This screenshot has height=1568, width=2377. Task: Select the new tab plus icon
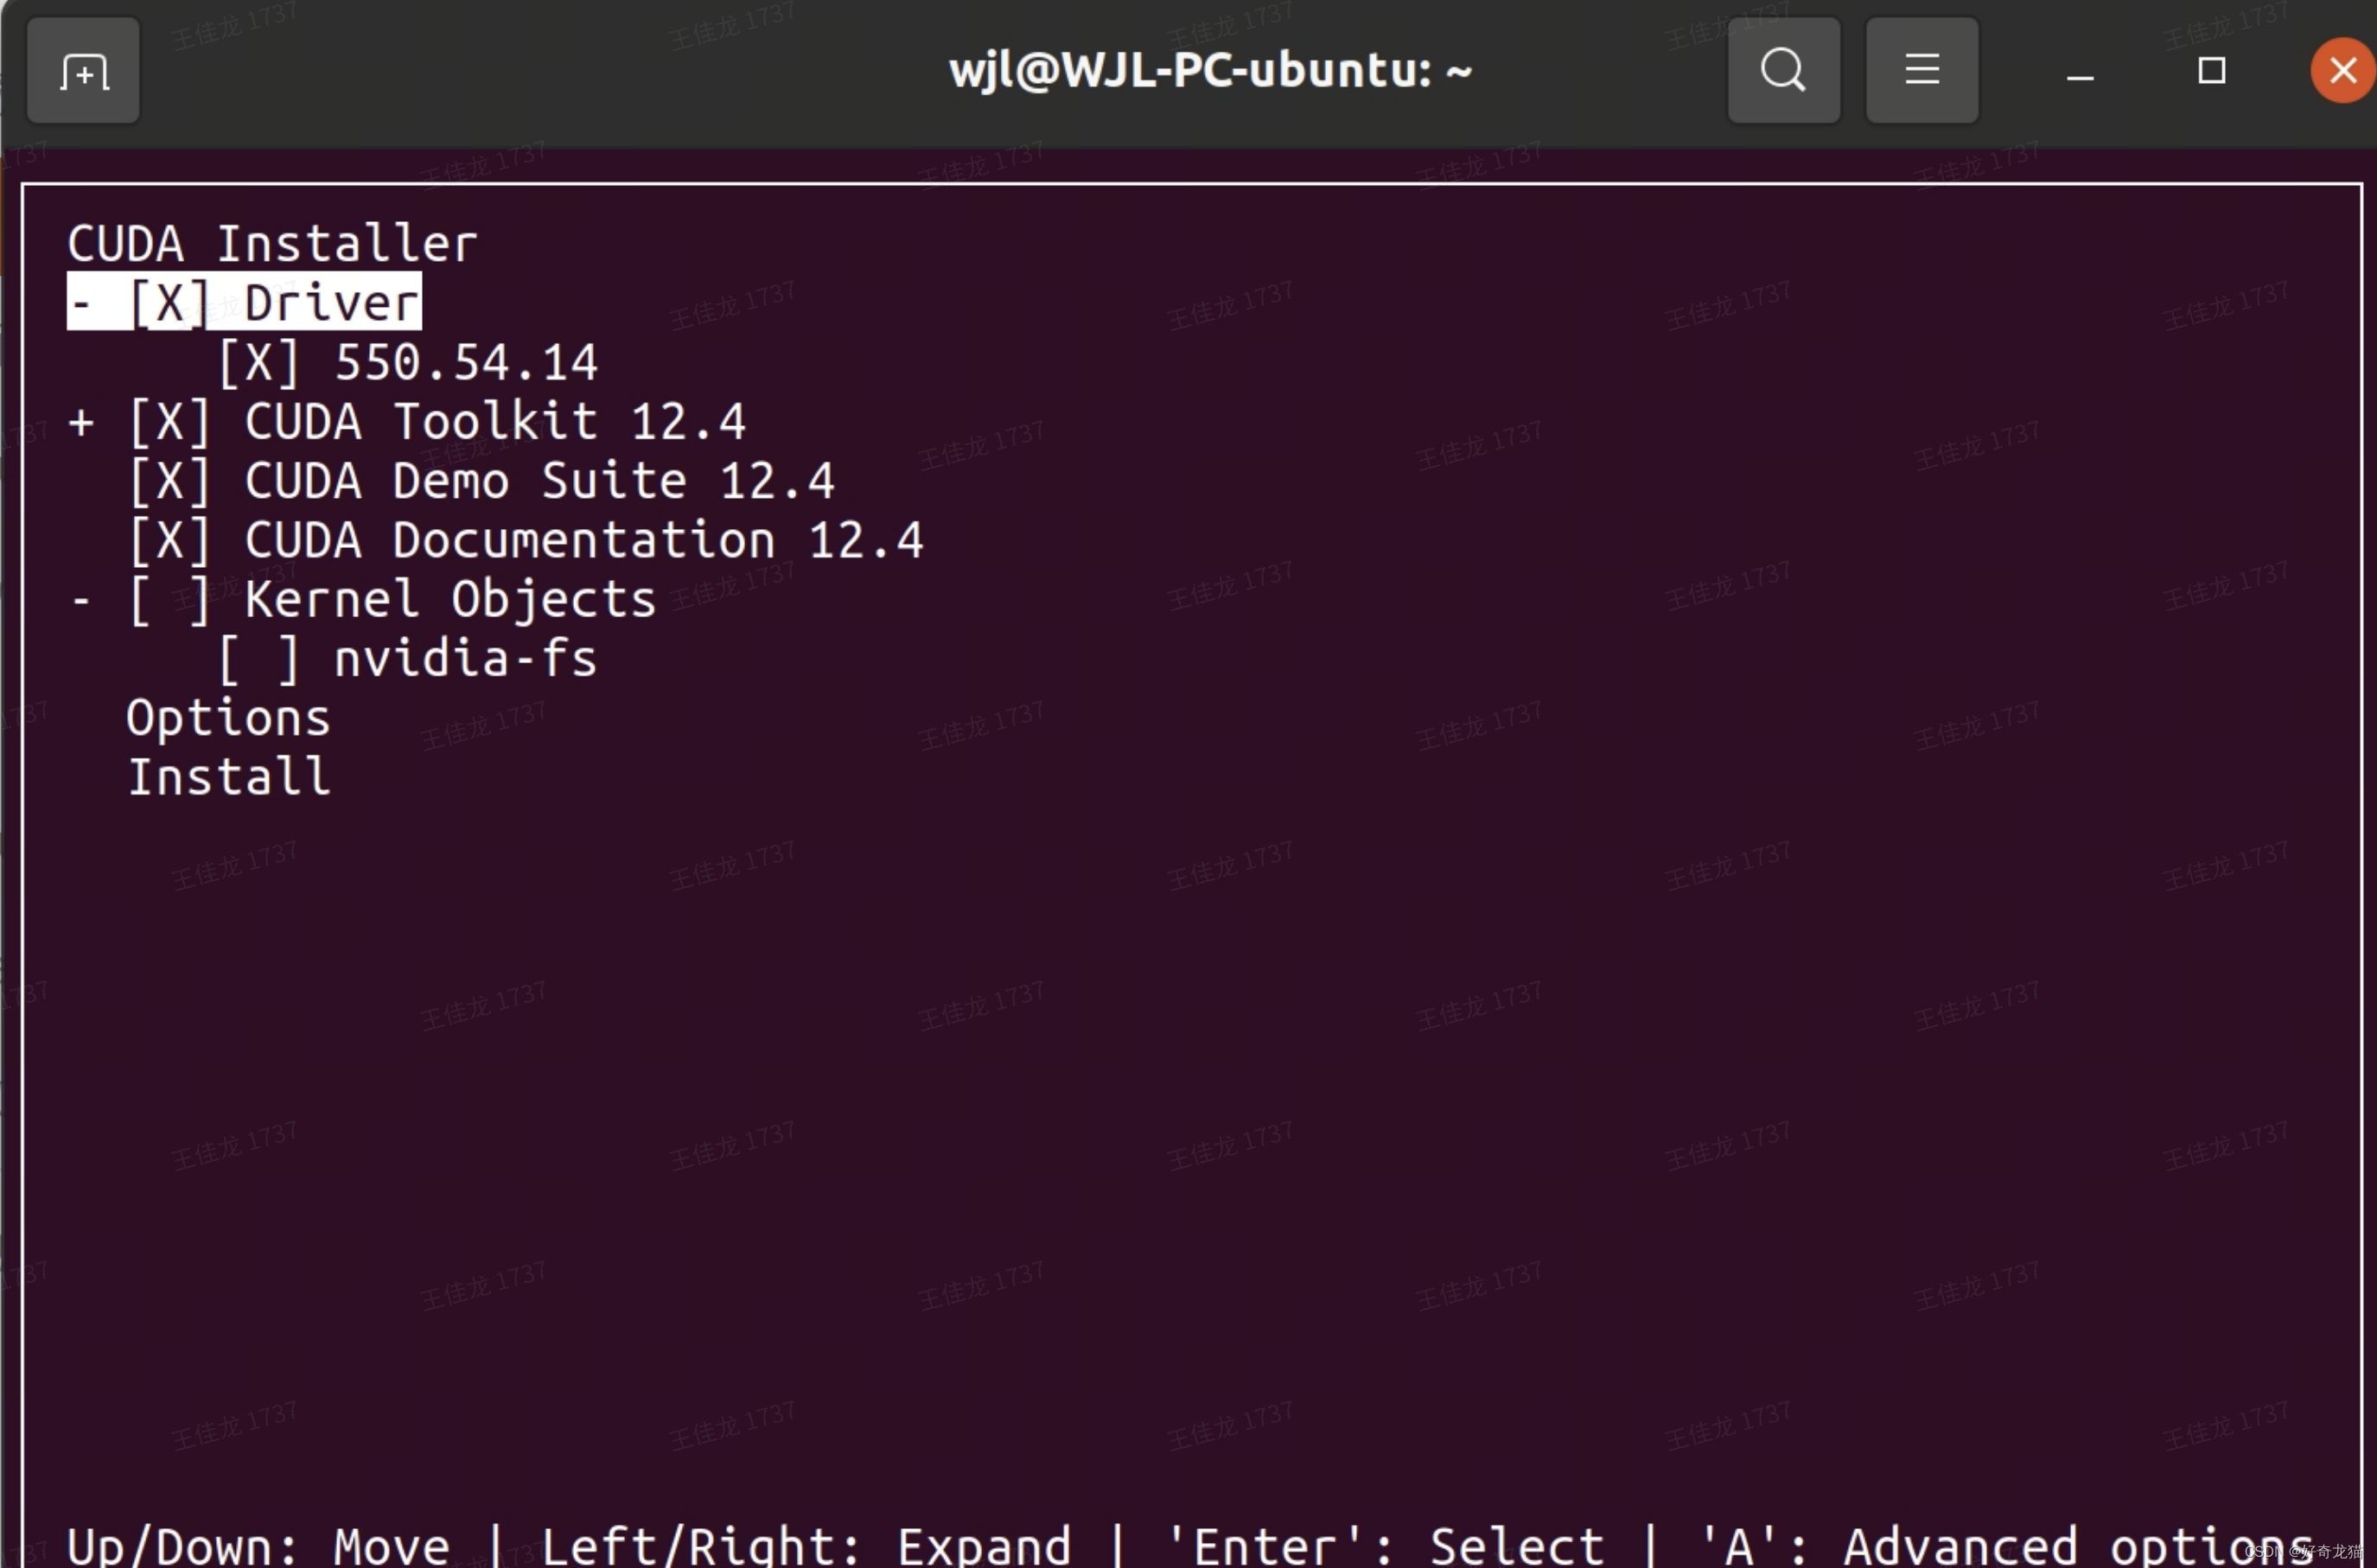pyautogui.click(x=82, y=70)
